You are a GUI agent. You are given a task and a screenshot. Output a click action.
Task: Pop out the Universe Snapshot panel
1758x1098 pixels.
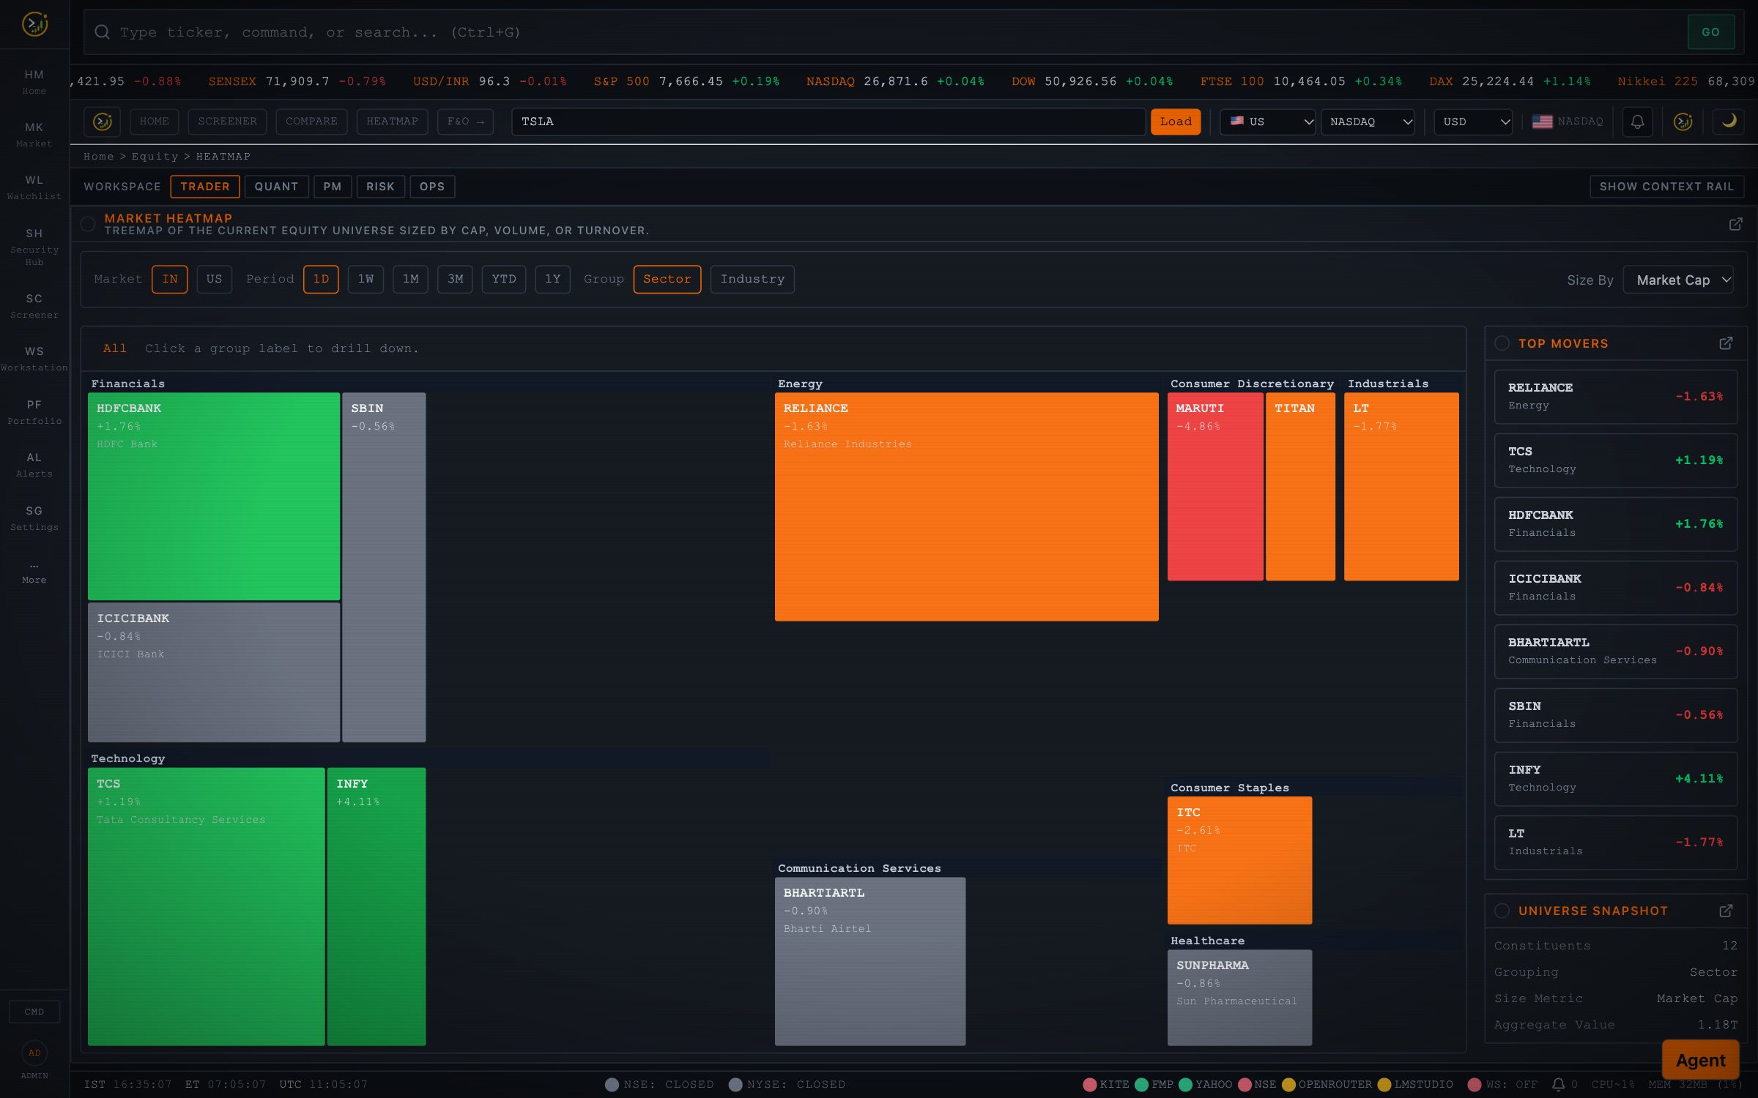point(1726,911)
